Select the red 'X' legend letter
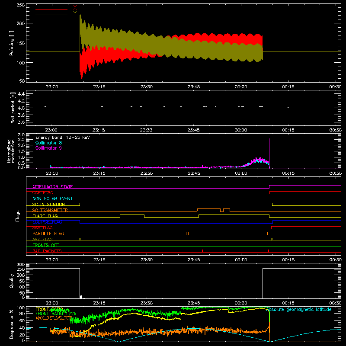This screenshot has width=346, height=346. 75,8
